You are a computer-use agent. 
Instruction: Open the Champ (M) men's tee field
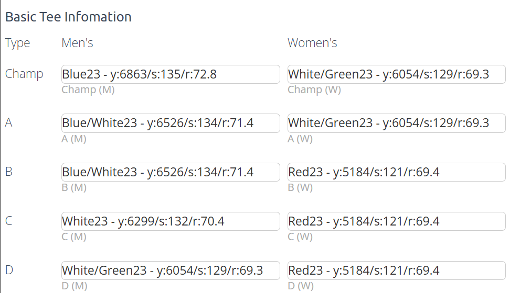click(x=171, y=74)
